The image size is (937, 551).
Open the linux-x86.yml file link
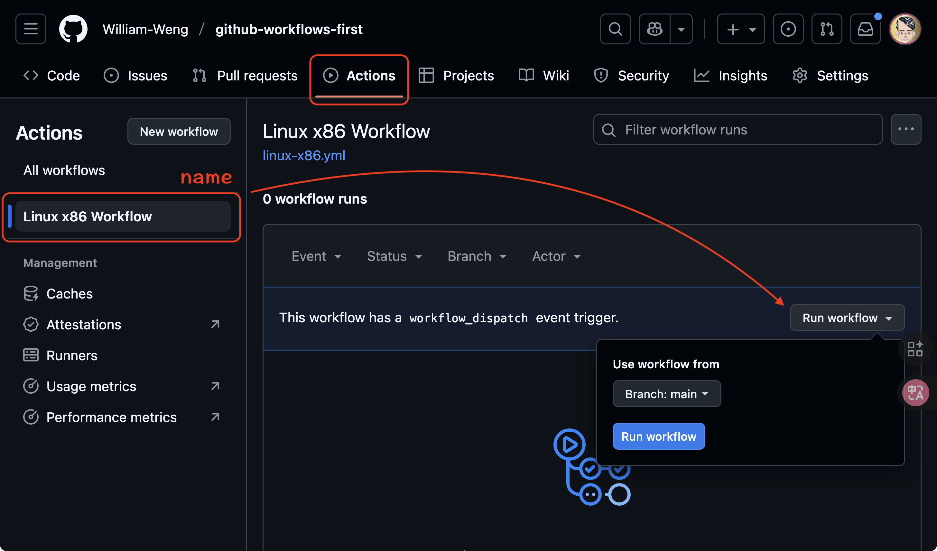(304, 155)
